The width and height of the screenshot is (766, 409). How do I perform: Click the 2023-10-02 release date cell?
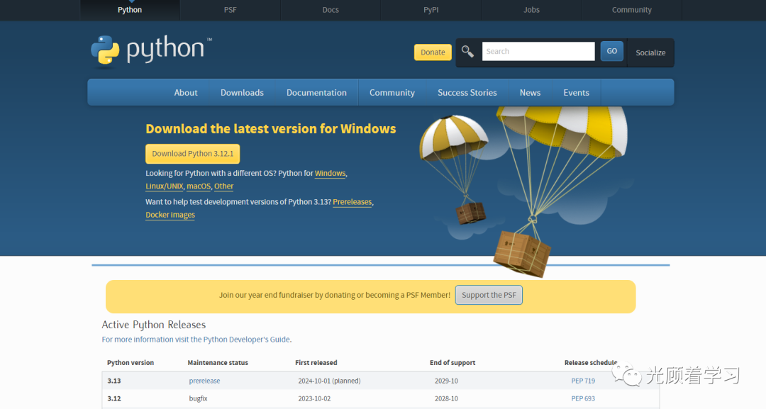[314, 398]
